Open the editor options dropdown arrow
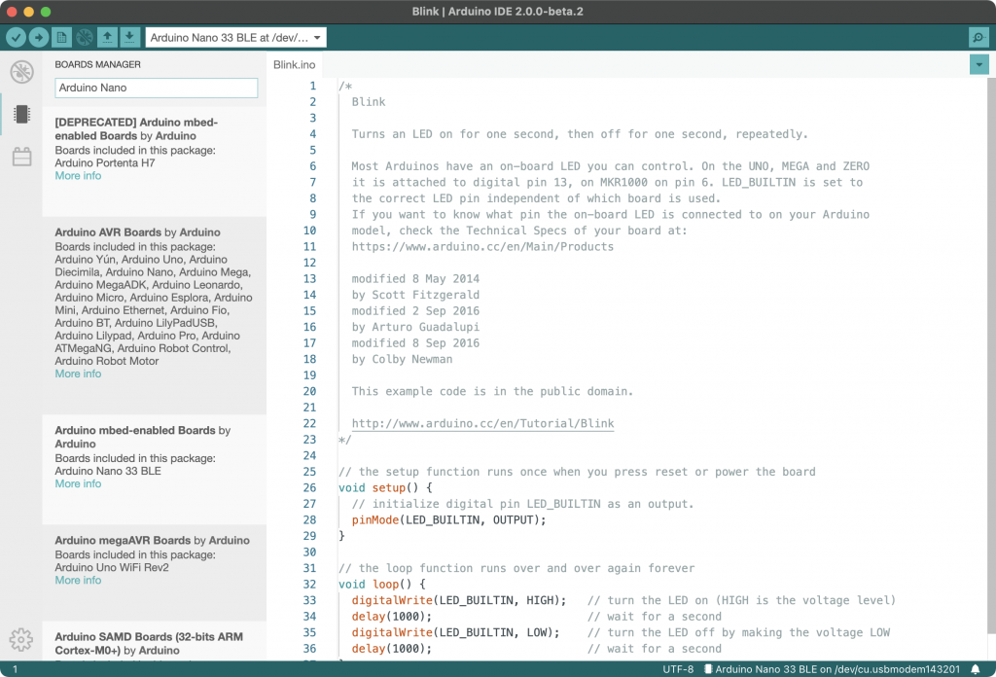The height and width of the screenshot is (677, 996). (979, 64)
